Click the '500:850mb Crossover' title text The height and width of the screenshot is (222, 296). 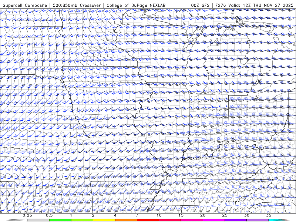[77, 6]
